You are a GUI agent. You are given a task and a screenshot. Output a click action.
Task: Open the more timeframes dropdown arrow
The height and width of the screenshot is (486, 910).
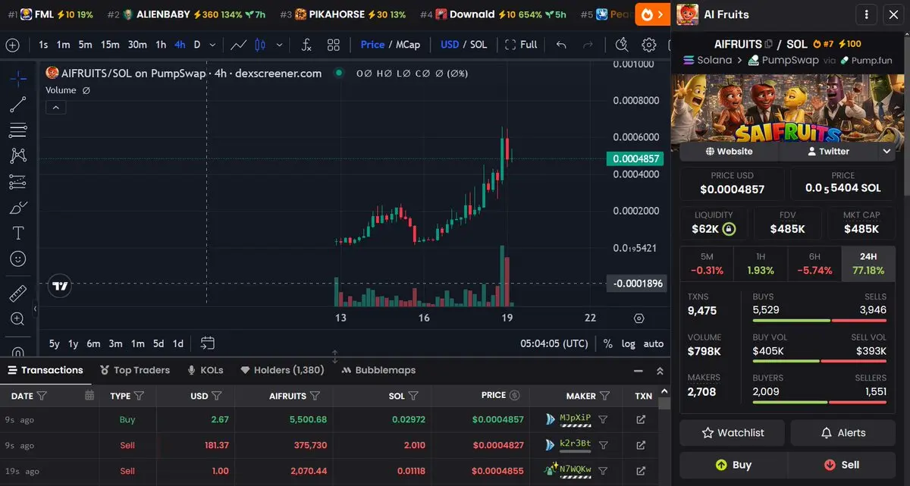[212, 45]
